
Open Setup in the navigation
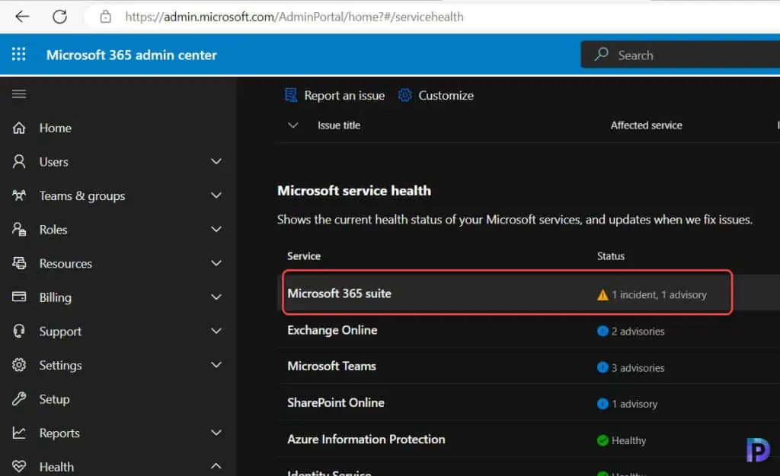pos(54,399)
